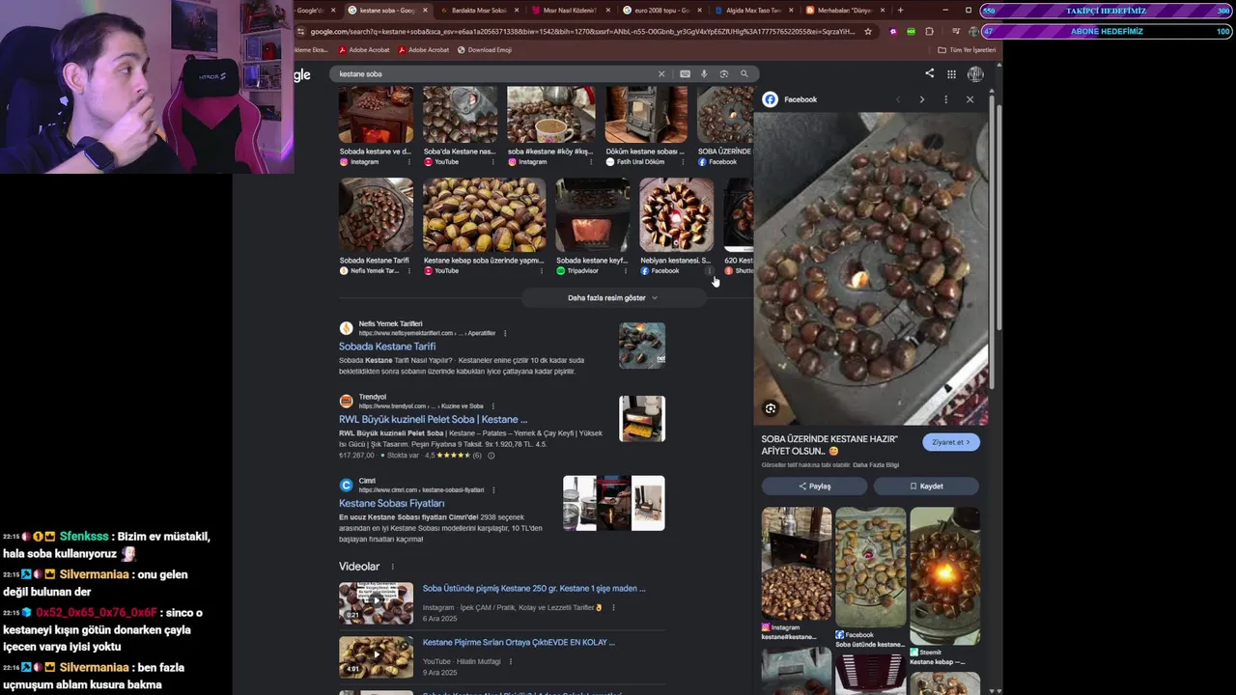
Task: Switch to 'Bardakta Mısır Soksi' tab
Action: pyautogui.click(x=480, y=11)
